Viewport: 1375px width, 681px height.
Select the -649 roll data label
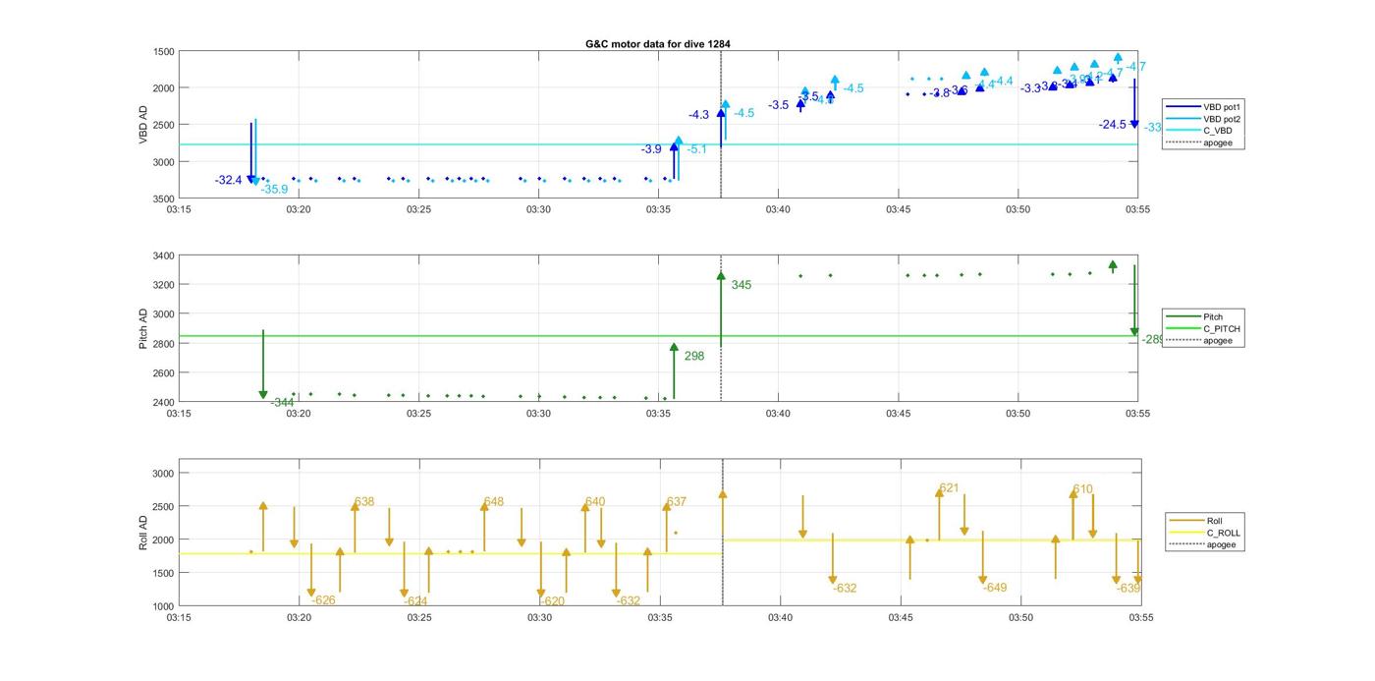[x=994, y=588]
